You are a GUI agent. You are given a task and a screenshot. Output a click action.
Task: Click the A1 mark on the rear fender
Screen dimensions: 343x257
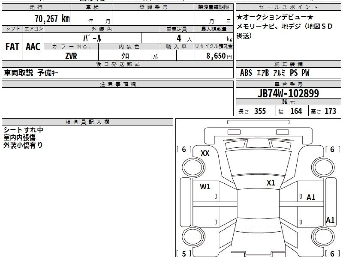pyautogui.click(x=330, y=220)
